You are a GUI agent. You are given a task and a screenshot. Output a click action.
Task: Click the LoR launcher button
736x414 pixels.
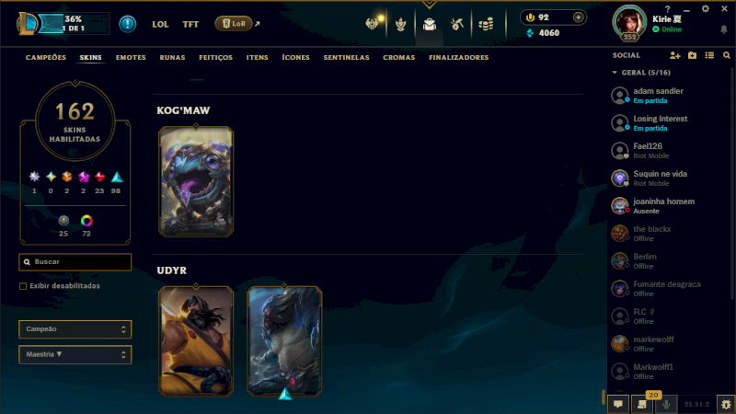tap(234, 24)
